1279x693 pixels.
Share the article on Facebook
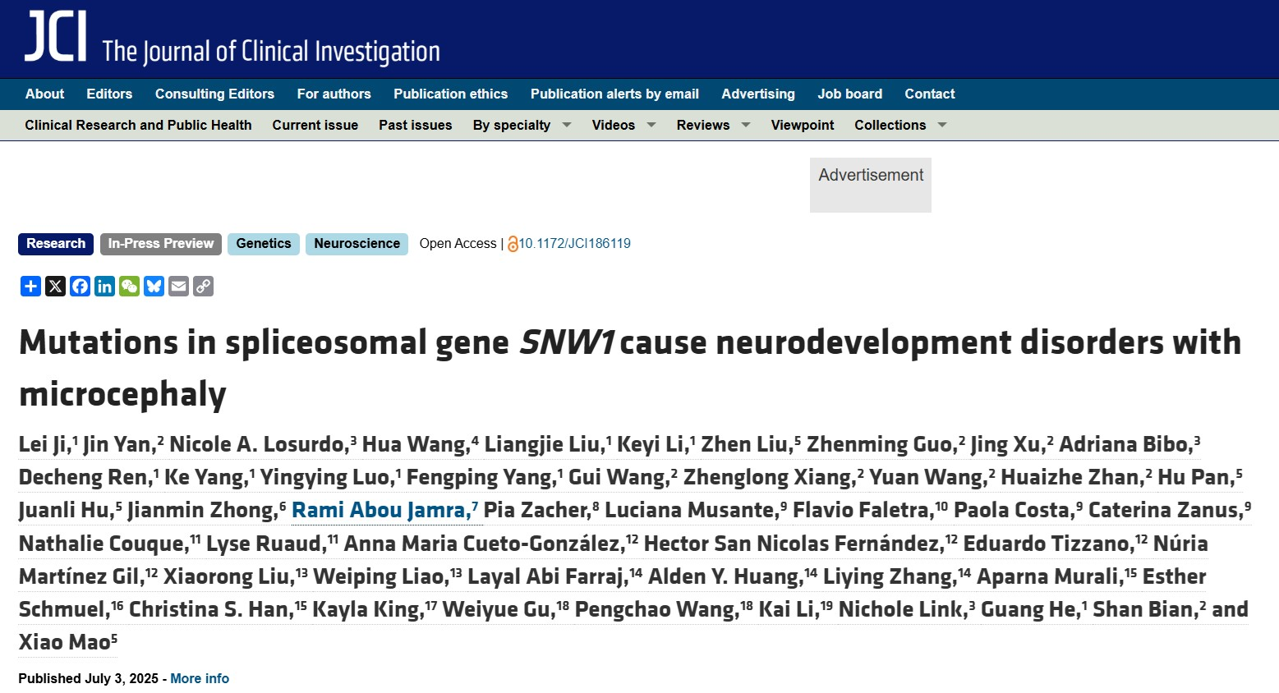pos(80,286)
